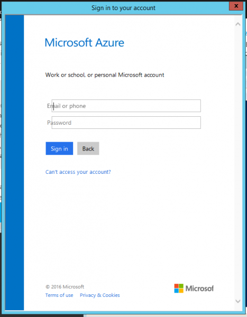
Task: Open the Privacy & Cookies link
Action: tap(100, 295)
